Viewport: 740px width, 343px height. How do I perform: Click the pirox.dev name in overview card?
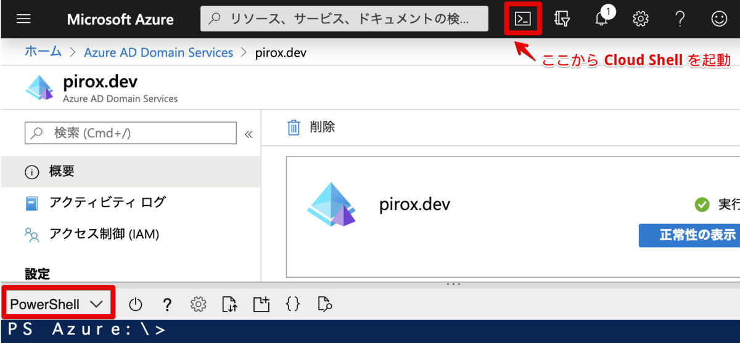click(x=414, y=204)
